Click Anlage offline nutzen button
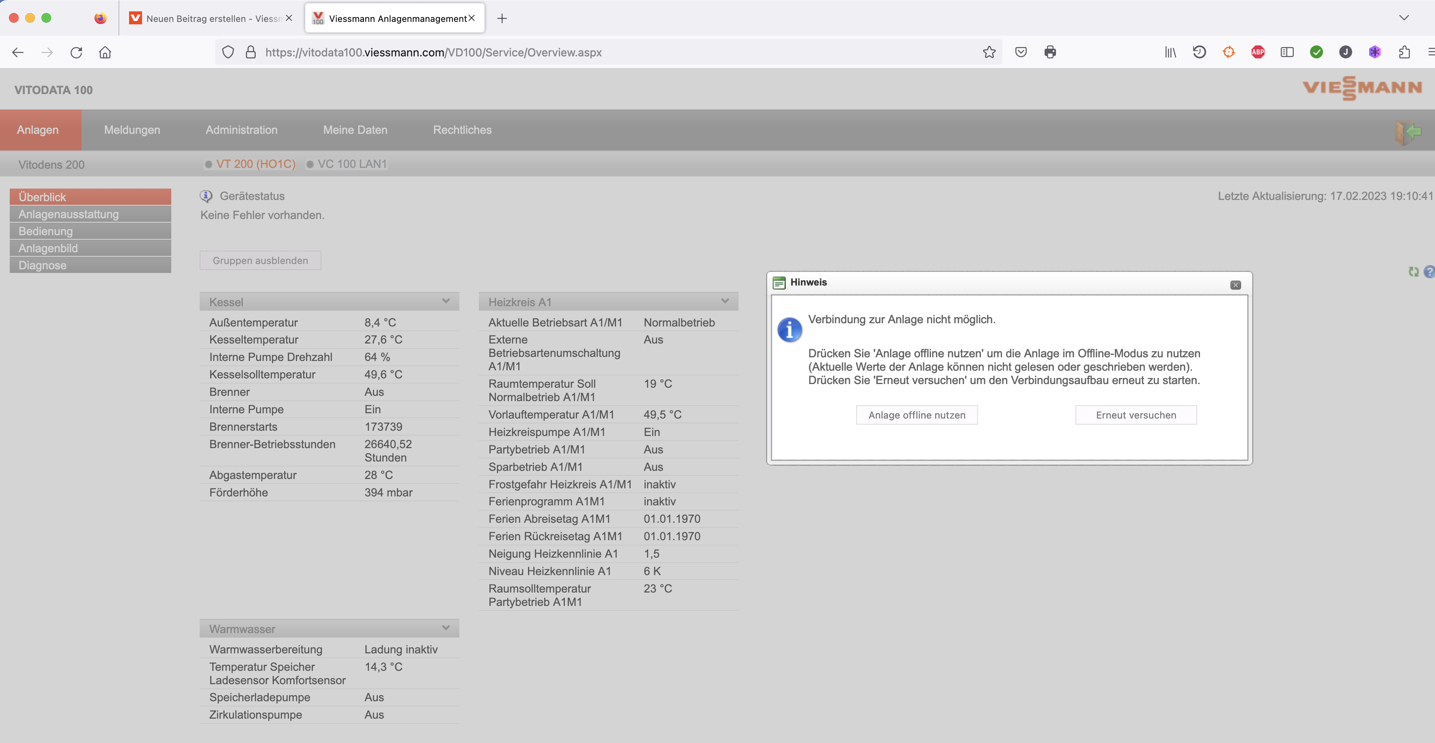 [x=916, y=415]
